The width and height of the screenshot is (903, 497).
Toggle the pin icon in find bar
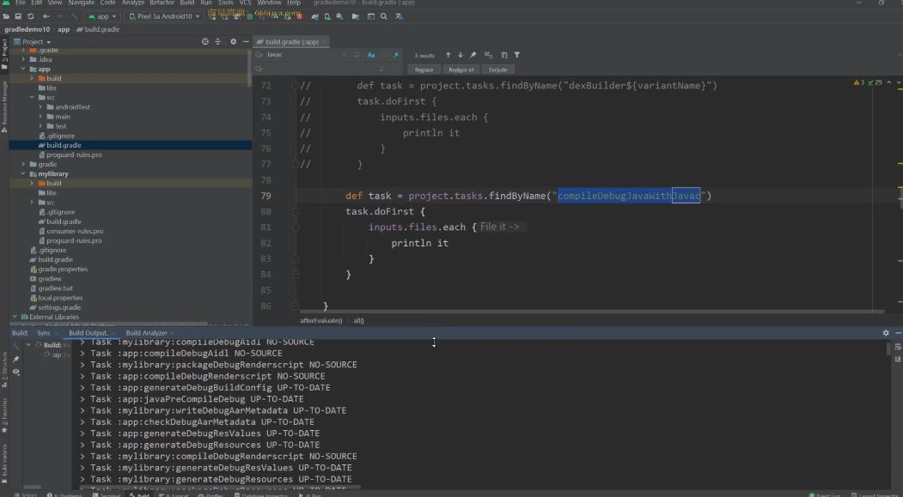point(473,55)
